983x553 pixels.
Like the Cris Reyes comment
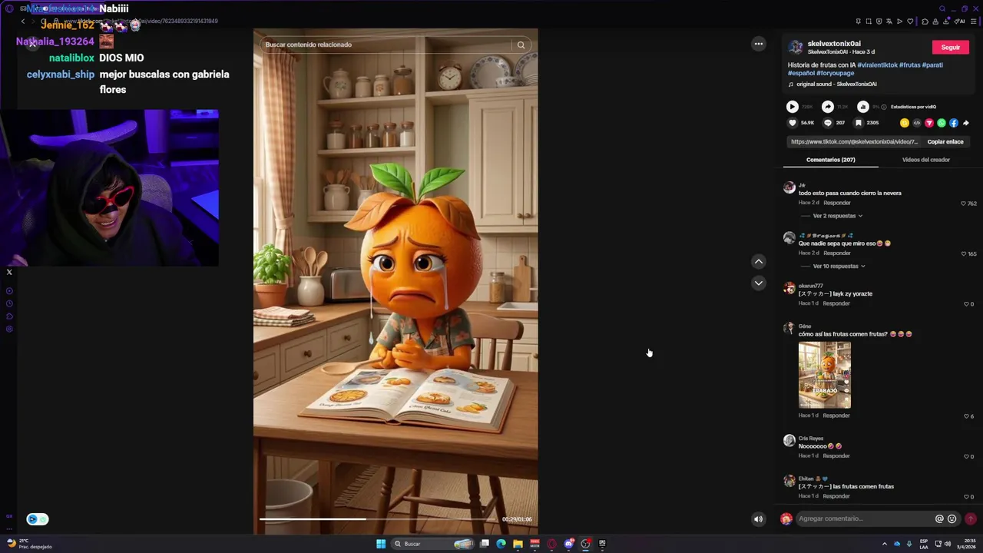(966, 456)
